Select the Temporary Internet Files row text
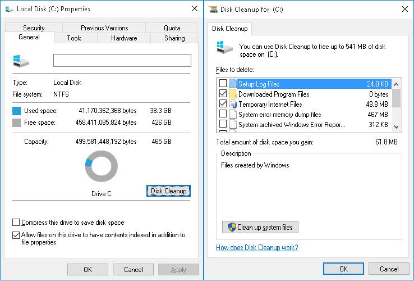Viewport: 414px width, 281px height. [x=270, y=104]
